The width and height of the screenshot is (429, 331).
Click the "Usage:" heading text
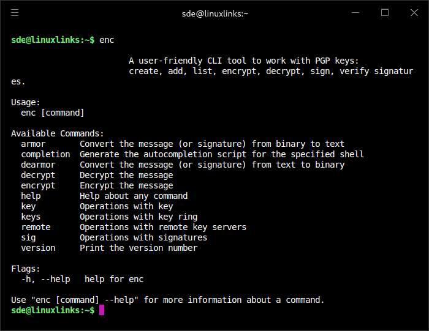tap(26, 102)
